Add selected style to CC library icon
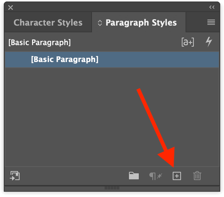The width and height of the screenshot is (224, 197). (15, 176)
